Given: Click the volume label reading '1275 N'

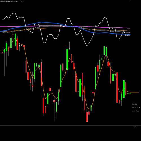Looking at the screenshot, I should [137, 107].
